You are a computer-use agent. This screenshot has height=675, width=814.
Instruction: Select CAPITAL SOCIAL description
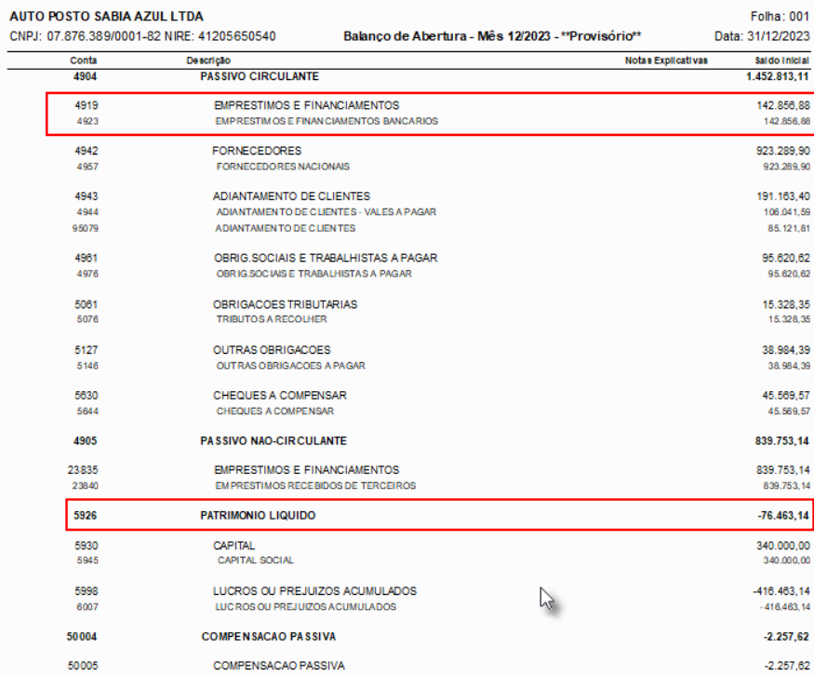click(x=256, y=560)
